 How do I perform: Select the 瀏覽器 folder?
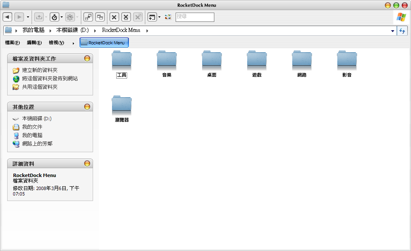tap(122, 109)
